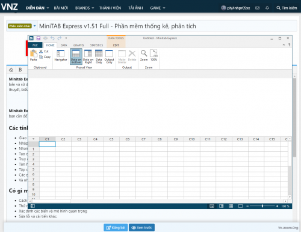The height and width of the screenshot is (232, 301).
Task: Choose Data on Bottom status bar icon
Action: [212, 206]
